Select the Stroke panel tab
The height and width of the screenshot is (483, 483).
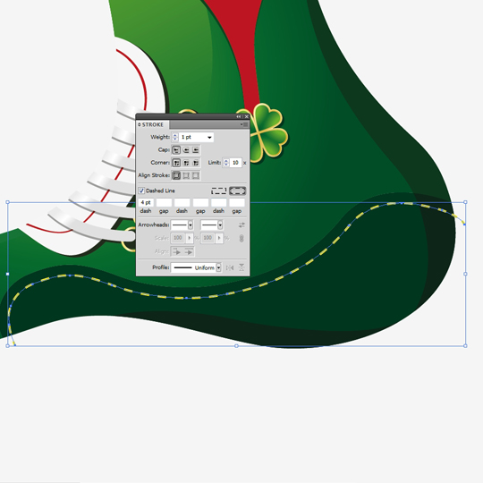click(152, 124)
